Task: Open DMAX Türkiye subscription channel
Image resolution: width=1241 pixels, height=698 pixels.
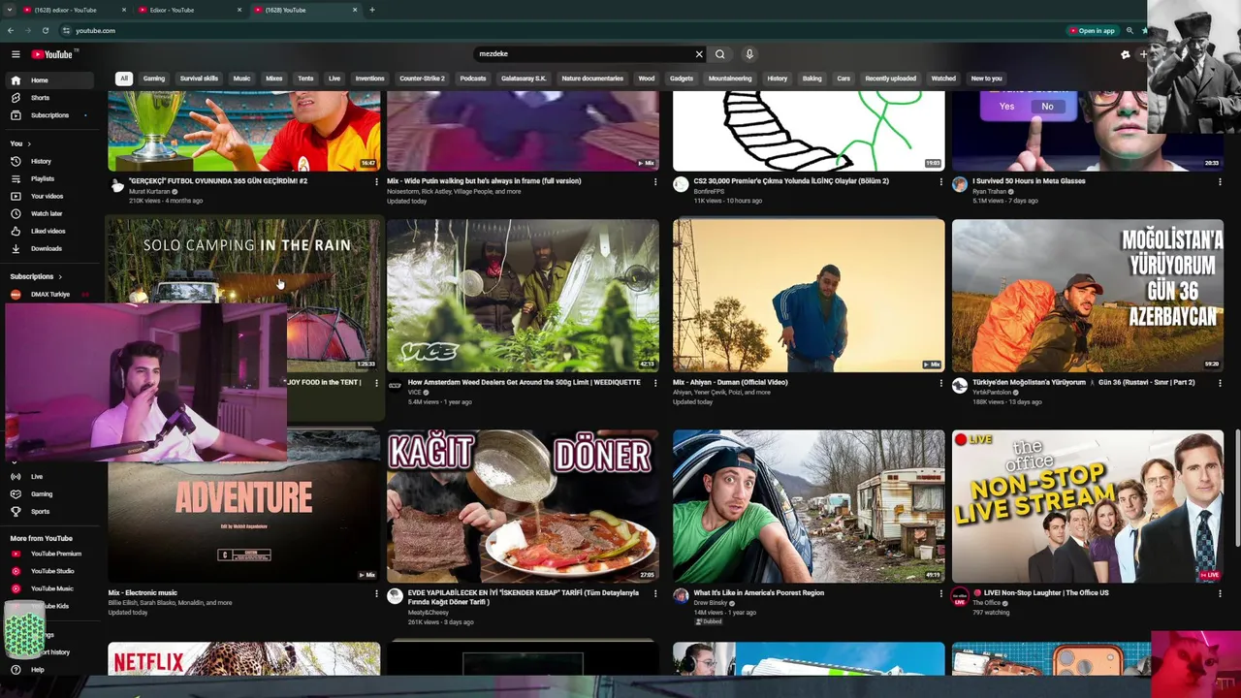Action: tap(48, 294)
